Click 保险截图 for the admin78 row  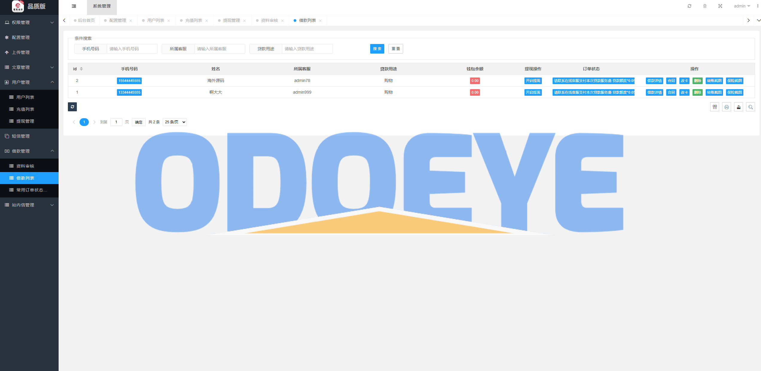coord(734,81)
